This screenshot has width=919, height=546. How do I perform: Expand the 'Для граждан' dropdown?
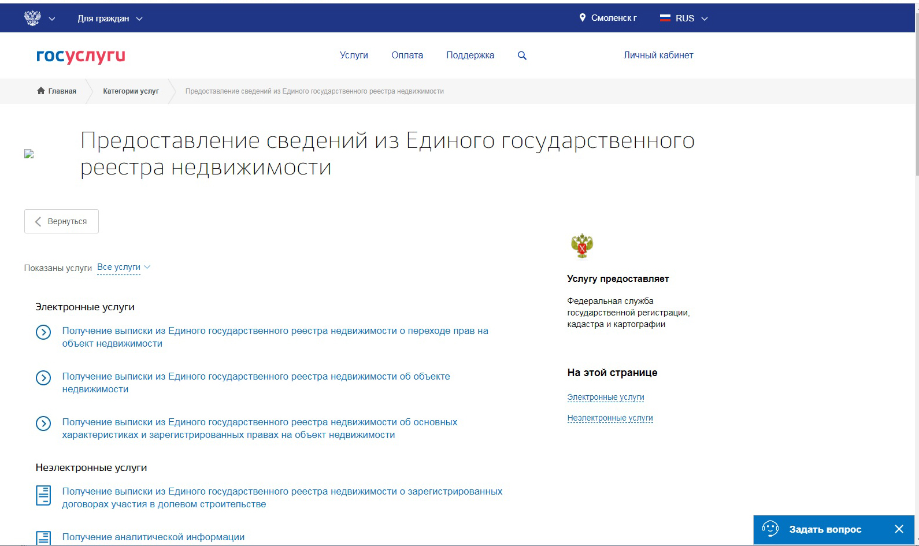pyautogui.click(x=110, y=18)
